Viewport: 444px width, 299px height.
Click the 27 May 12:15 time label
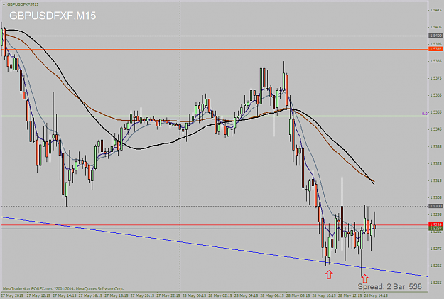tap(39, 296)
